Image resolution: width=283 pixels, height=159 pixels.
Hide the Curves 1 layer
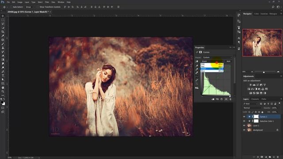[x=244, y=117]
